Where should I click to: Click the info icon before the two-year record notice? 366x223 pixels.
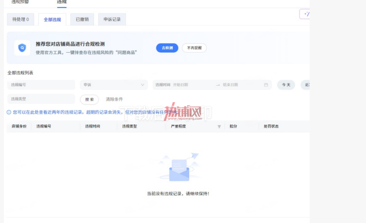9,112
